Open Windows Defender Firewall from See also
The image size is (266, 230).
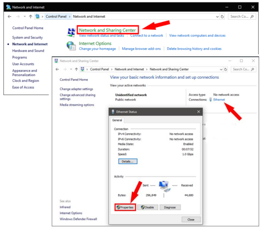pyautogui.click(x=78, y=219)
